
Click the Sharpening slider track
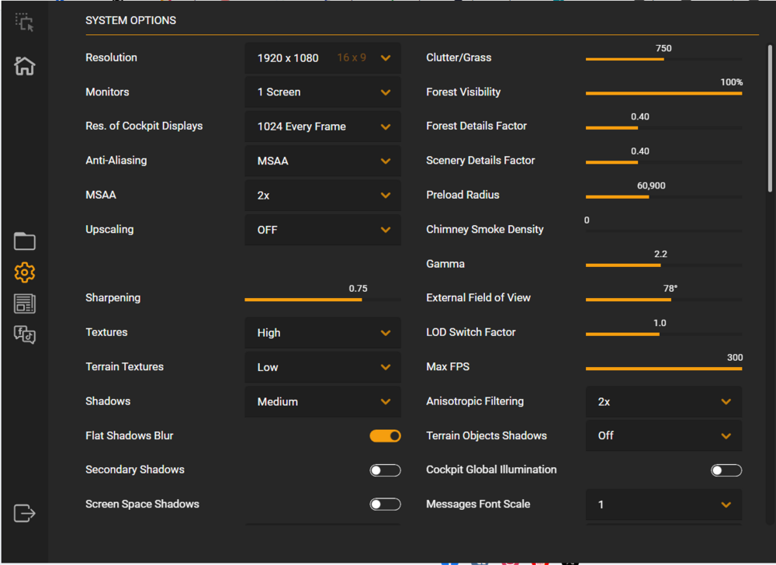[323, 300]
